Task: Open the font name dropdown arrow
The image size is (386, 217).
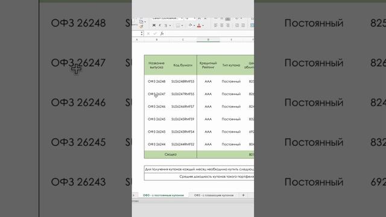Action: pos(182,18)
